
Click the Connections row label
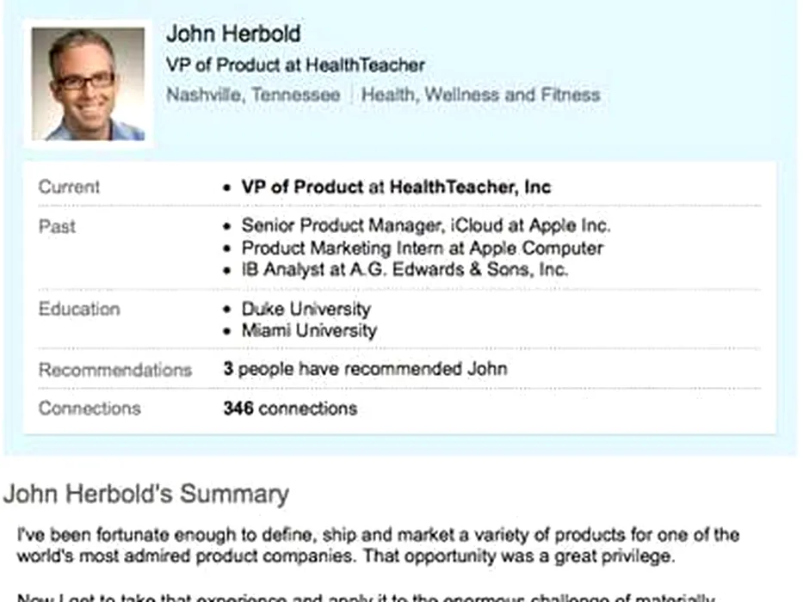coord(89,408)
